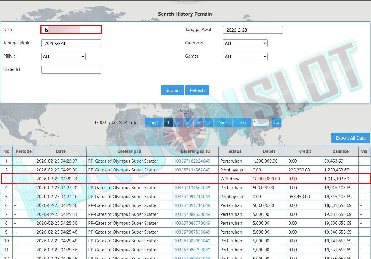Click the User input field
Viewport: 371px width, 259px height.
71,30
